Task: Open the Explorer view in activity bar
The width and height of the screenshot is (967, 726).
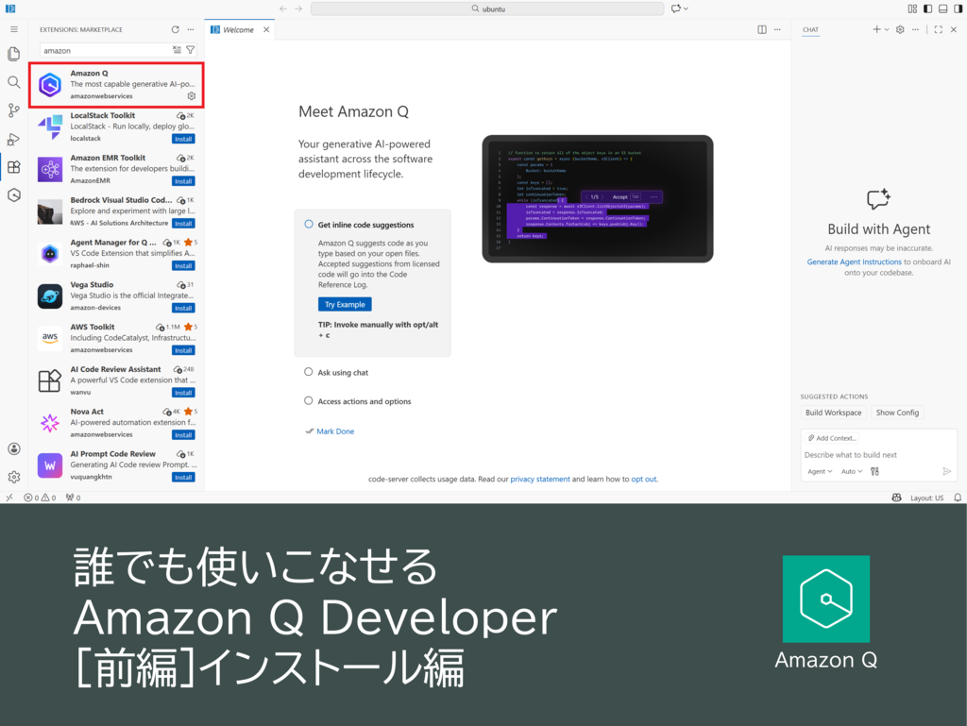Action: click(x=13, y=54)
